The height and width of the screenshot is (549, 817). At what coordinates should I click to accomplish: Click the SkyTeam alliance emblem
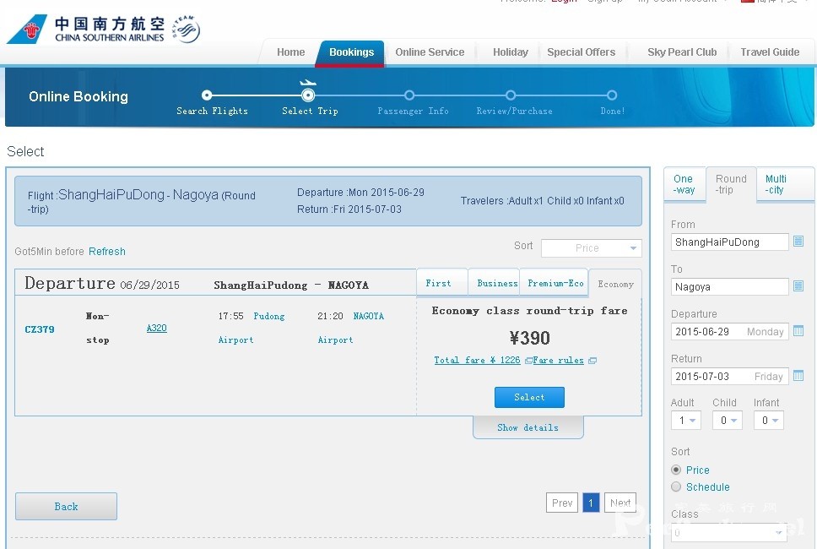186,30
